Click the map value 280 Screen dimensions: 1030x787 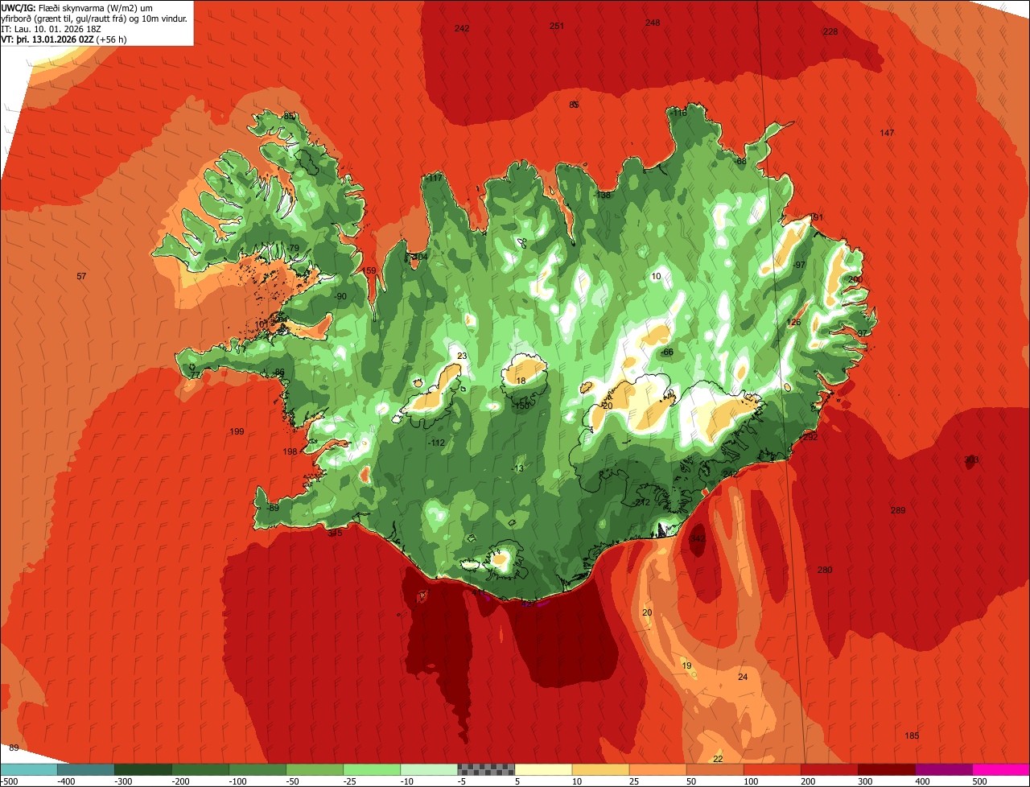coord(825,570)
